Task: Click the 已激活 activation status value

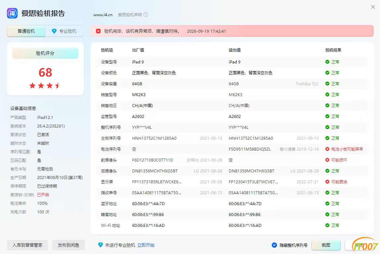Action: 43,134
